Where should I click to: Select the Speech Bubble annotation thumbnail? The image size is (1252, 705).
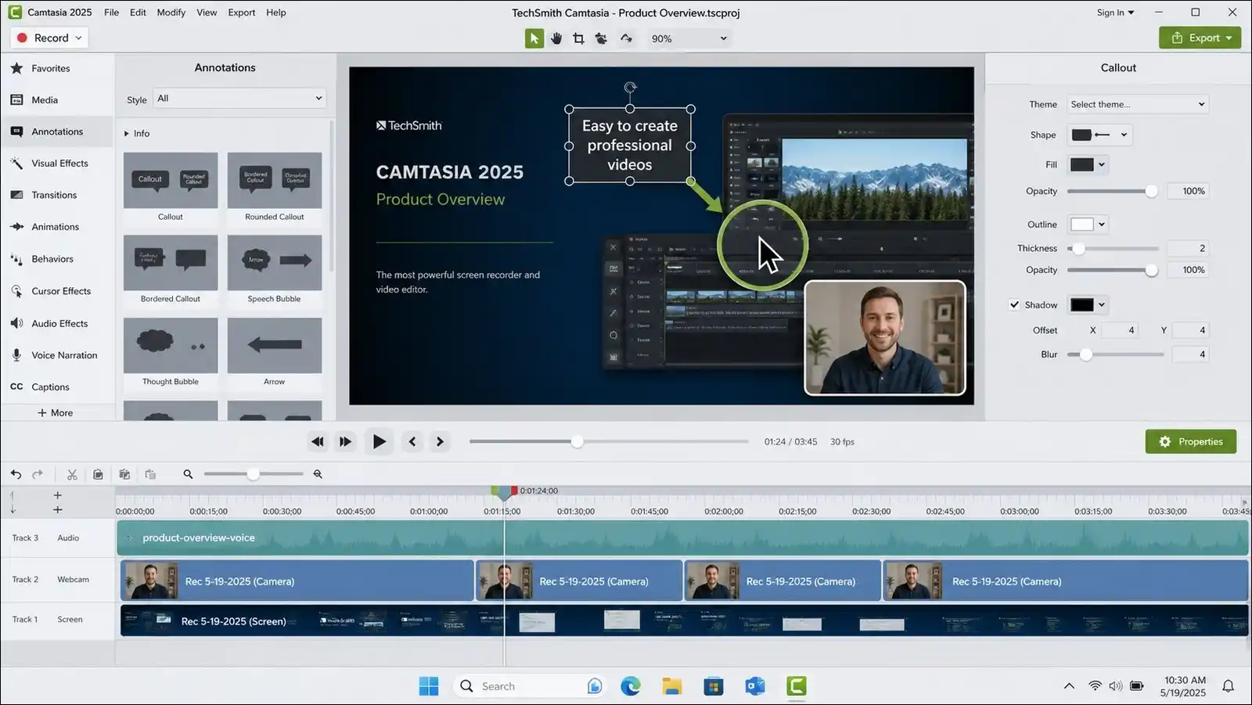click(275, 264)
